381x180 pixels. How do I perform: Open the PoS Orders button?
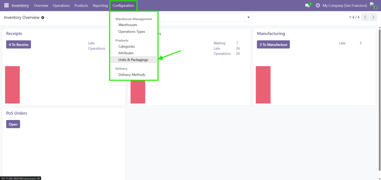pos(13,124)
